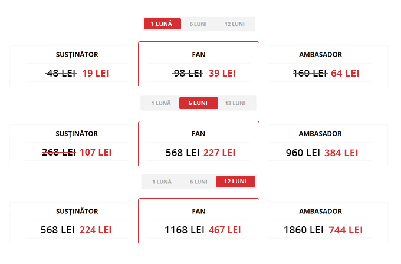Screen dimensions: 401x264
Task: Pick the Susținător plan priced 107 LEI
Action: [77, 144]
